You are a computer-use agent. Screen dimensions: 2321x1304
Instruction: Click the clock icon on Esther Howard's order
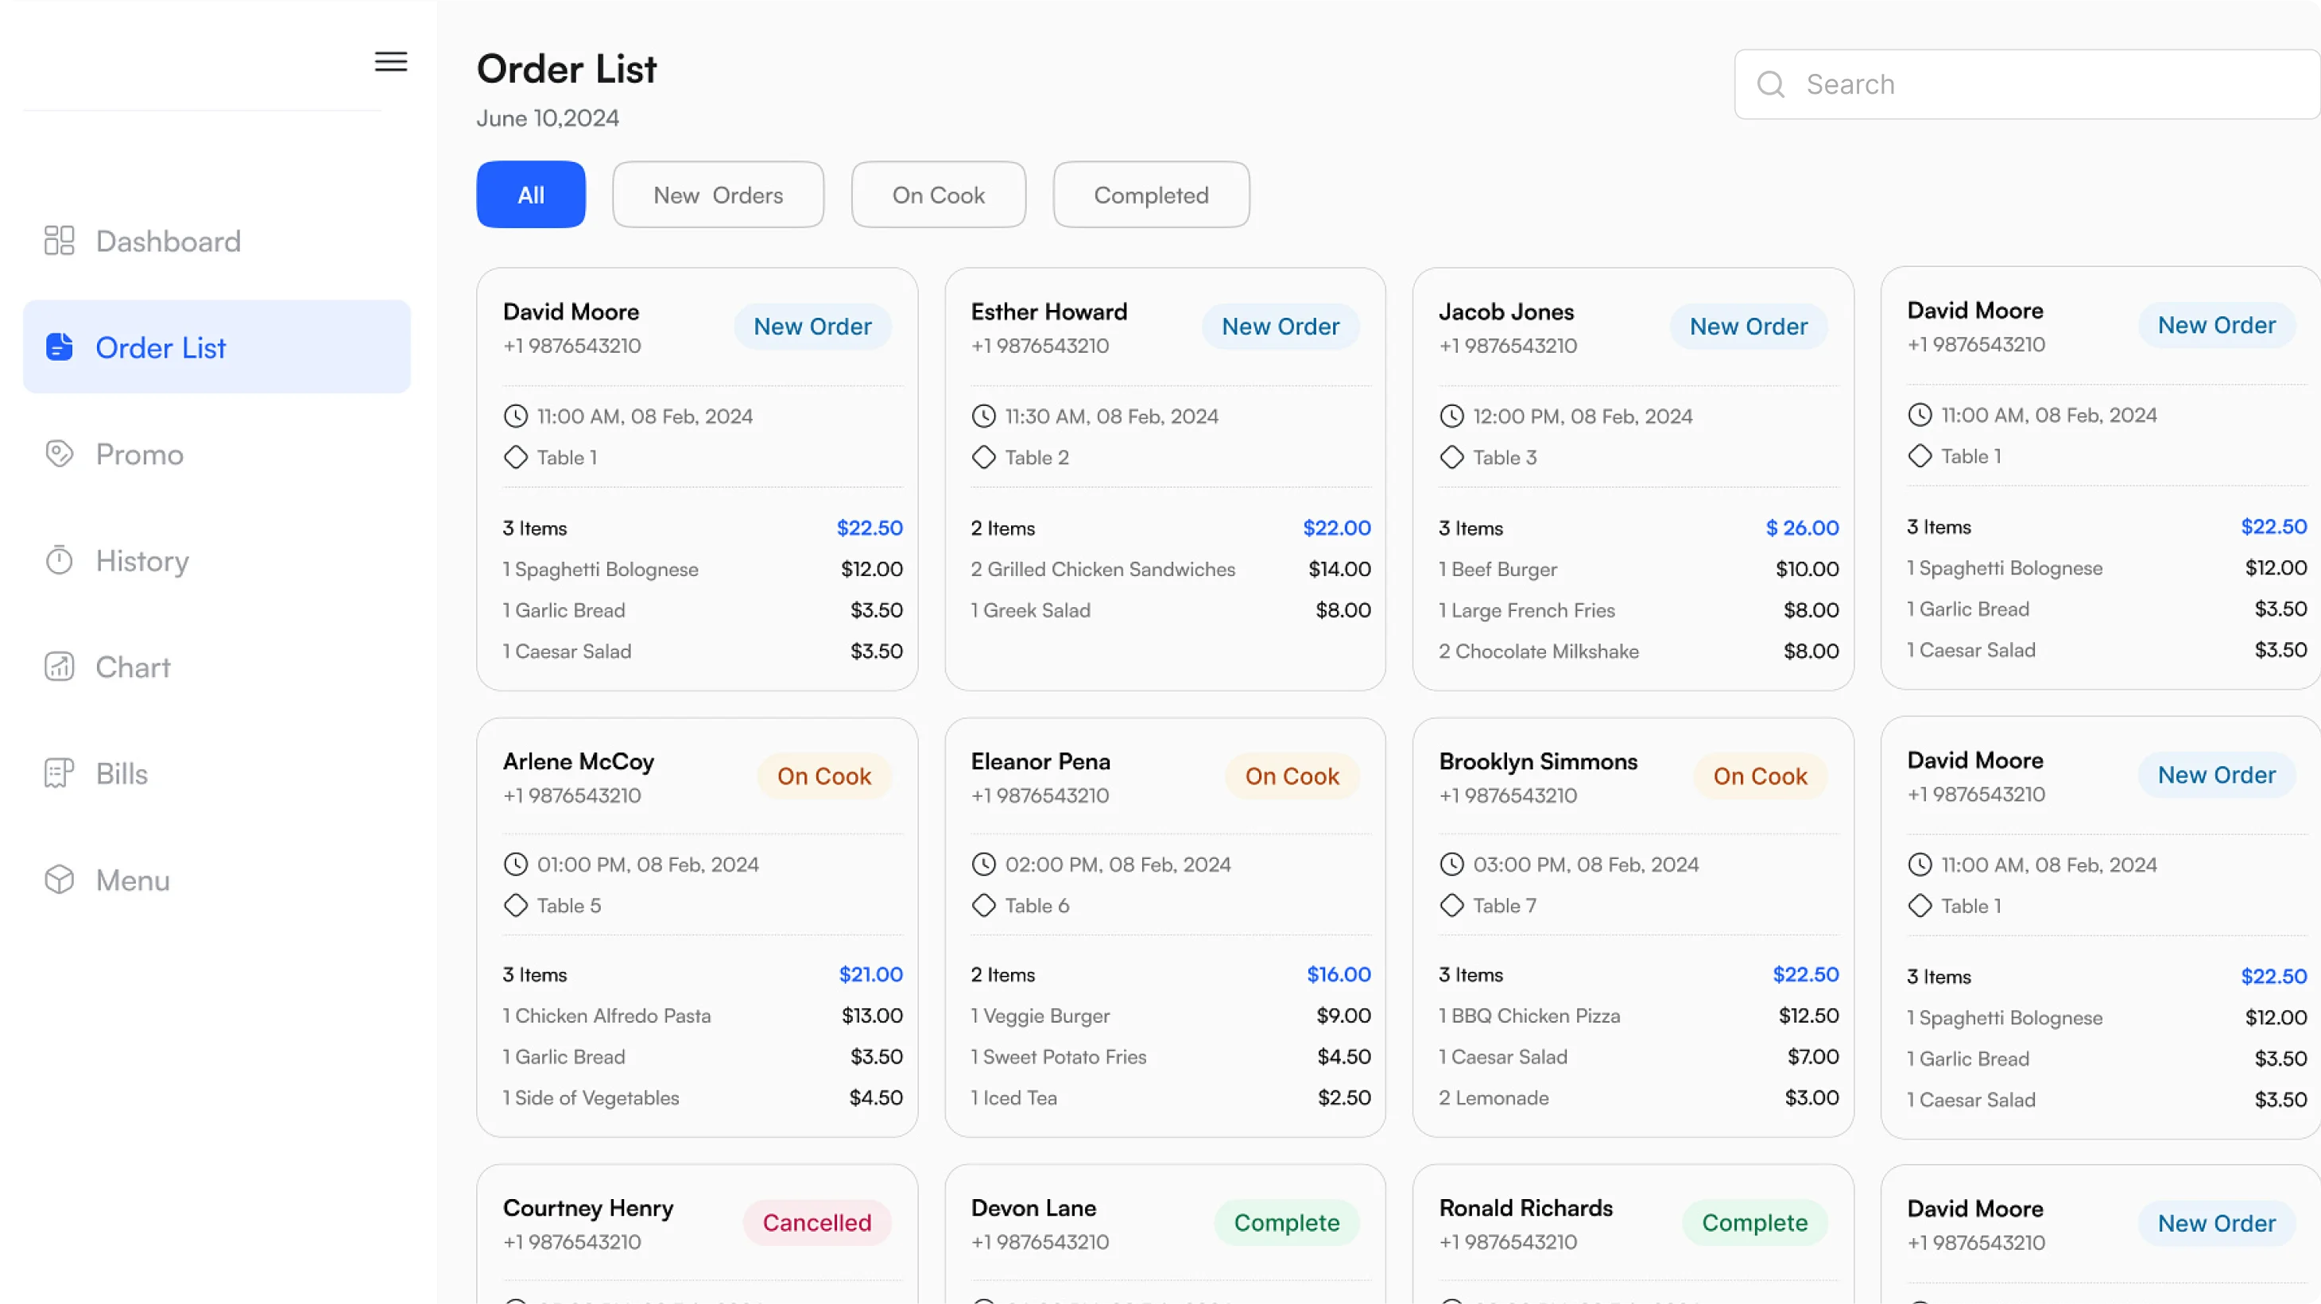(x=984, y=416)
